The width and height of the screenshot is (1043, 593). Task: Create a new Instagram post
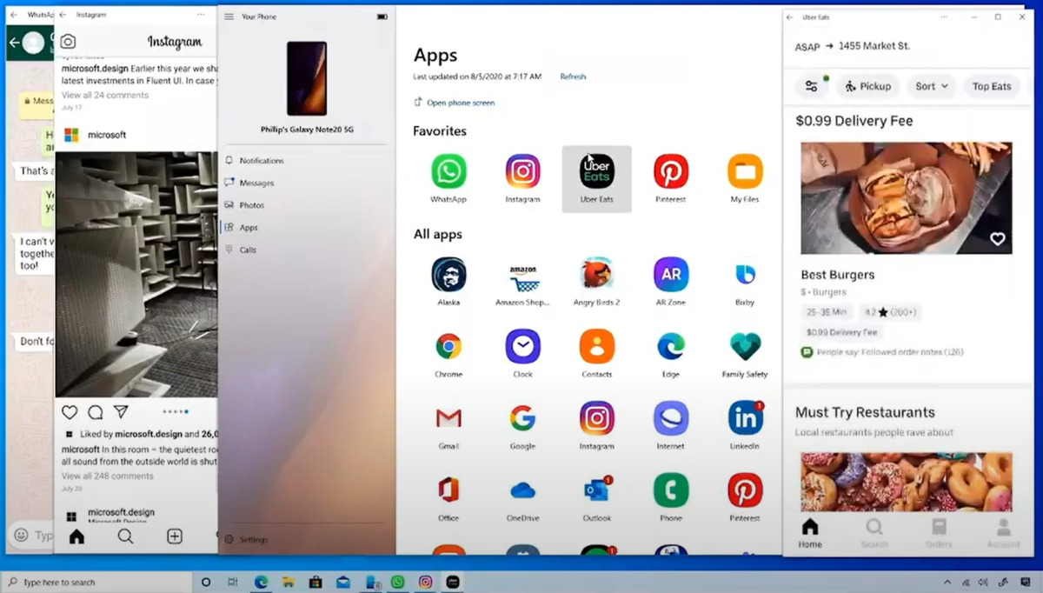pos(175,536)
